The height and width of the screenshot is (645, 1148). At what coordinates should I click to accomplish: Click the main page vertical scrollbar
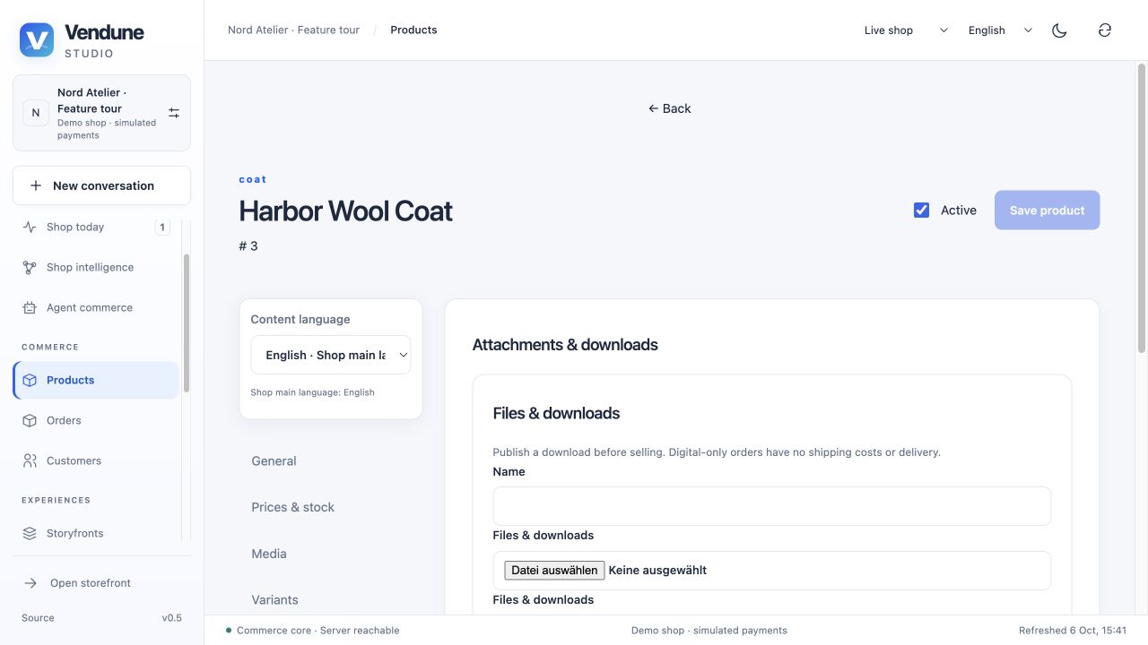point(1142,206)
